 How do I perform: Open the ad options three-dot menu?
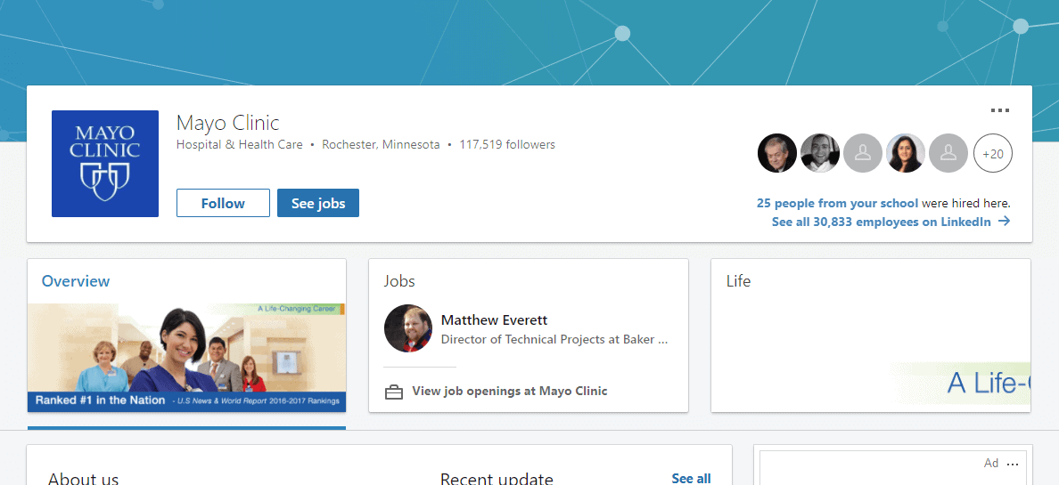tap(1012, 464)
